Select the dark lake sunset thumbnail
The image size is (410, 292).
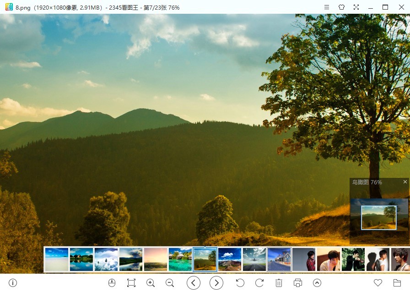tap(131, 259)
